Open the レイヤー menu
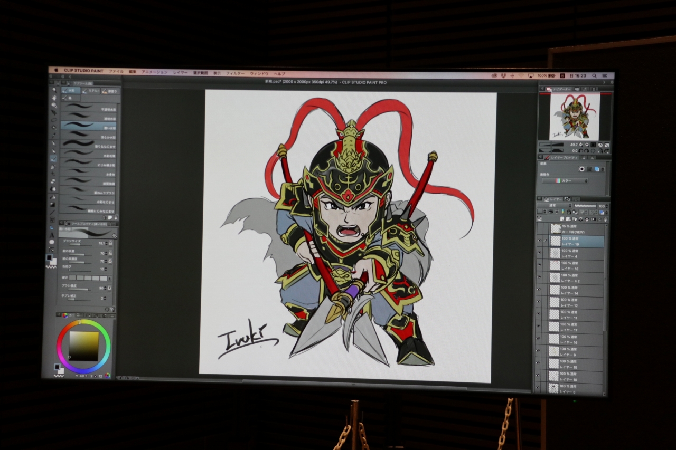 (x=180, y=72)
